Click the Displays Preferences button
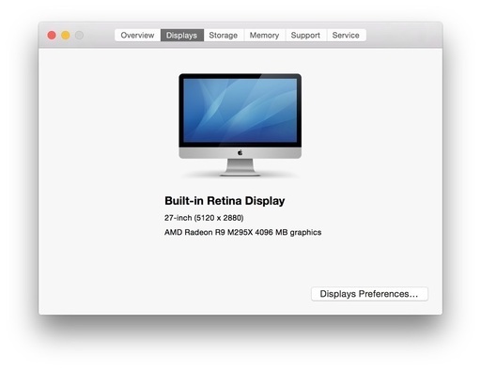This screenshot has height=370, width=481. pos(369,294)
